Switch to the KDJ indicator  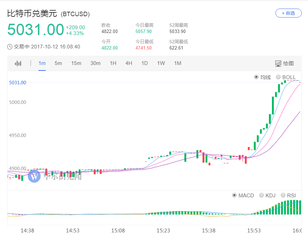(x=262, y=195)
